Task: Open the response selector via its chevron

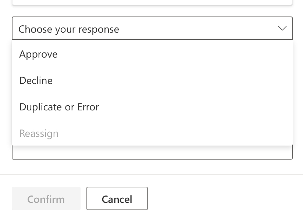Action: pyautogui.click(x=282, y=28)
